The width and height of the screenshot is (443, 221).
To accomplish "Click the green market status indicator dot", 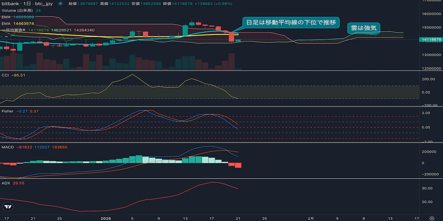I will pyautogui.click(x=60, y=4).
